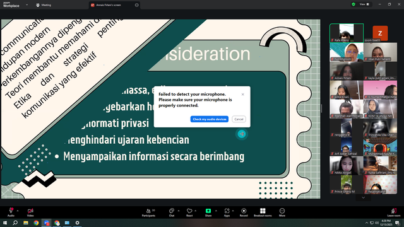Expand the React options arrow
The height and width of the screenshot is (227, 404).
196,211
